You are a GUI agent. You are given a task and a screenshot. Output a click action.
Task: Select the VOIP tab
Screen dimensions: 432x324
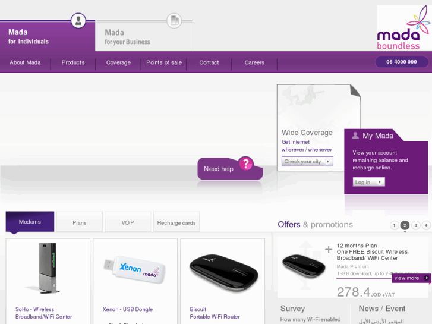128,222
